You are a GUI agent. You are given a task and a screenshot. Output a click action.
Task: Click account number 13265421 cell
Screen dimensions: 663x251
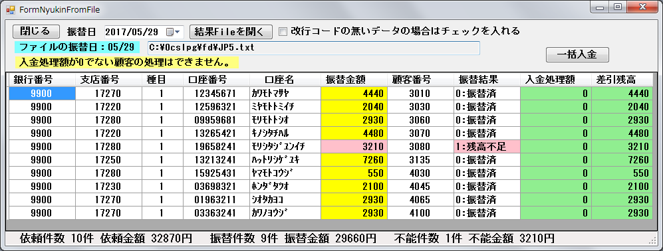pos(217,133)
